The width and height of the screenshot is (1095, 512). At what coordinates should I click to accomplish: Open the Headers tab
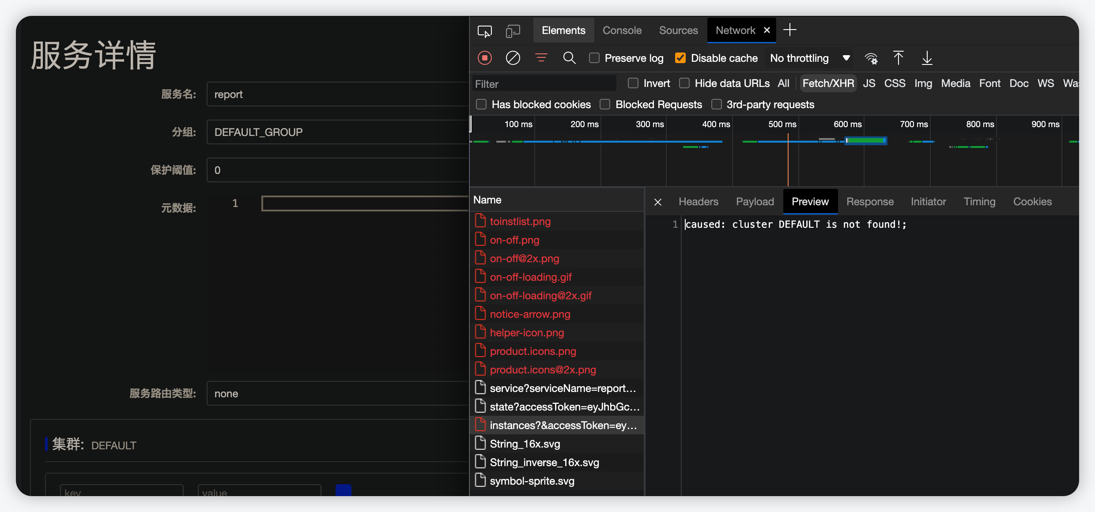[699, 202]
